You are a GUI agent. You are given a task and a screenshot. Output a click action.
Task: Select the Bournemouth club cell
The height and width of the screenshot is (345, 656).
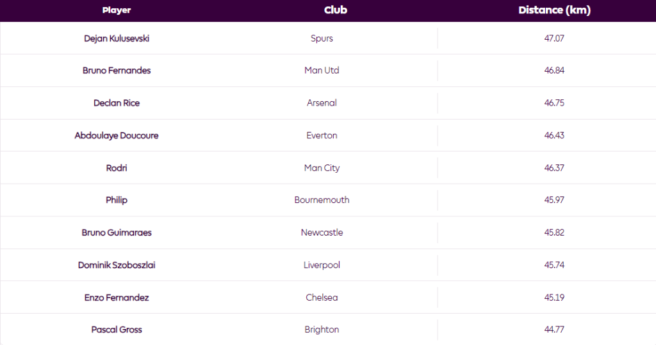pyautogui.click(x=322, y=200)
